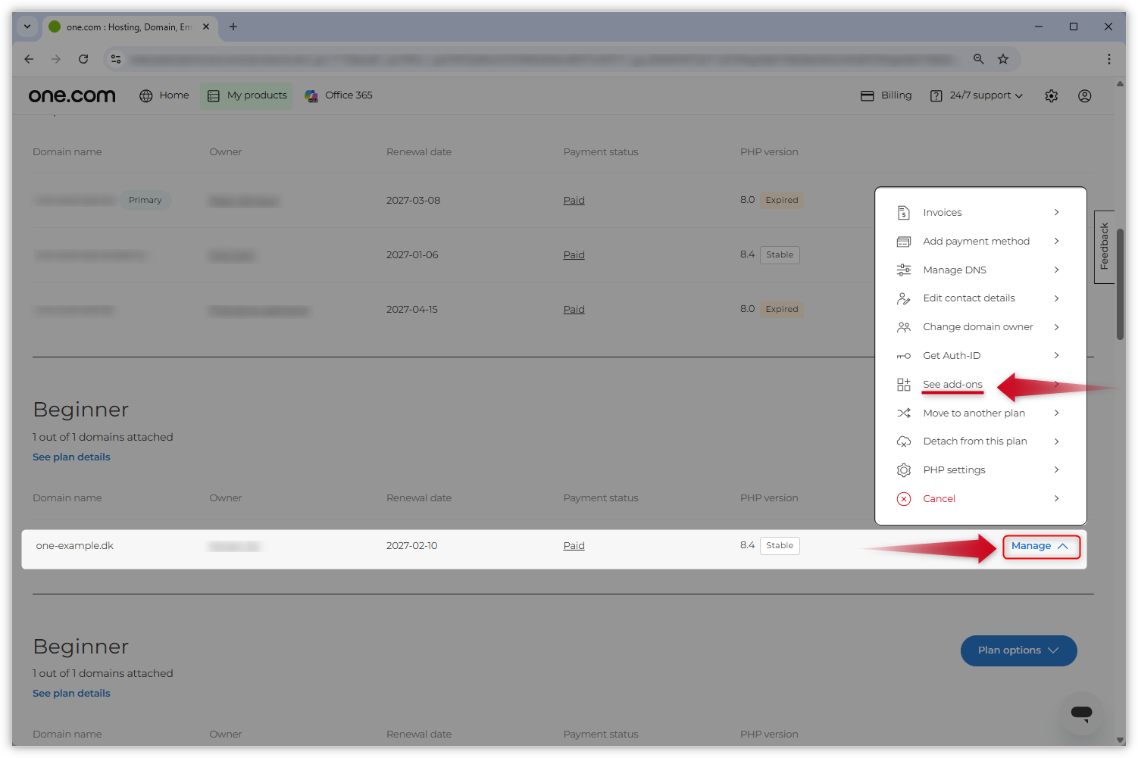The height and width of the screenshot is (758, 1138).
Task: Click the payment card icon in menu
Action: (x=904, y=242)
